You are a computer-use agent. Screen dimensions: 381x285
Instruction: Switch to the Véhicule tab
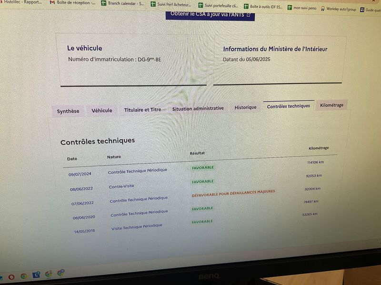click(x=102, y=111)
